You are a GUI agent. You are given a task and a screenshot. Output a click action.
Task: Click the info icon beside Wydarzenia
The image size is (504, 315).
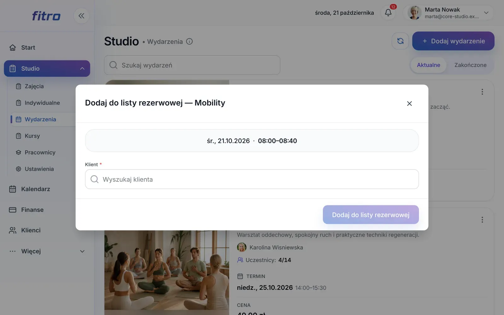[189, 42]
